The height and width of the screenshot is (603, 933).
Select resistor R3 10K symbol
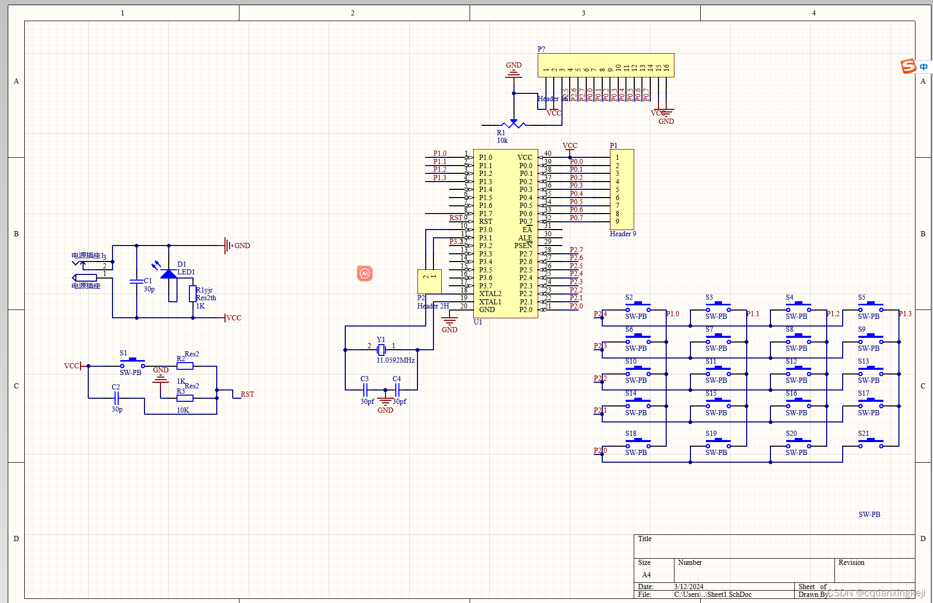(x=185, y=398)
